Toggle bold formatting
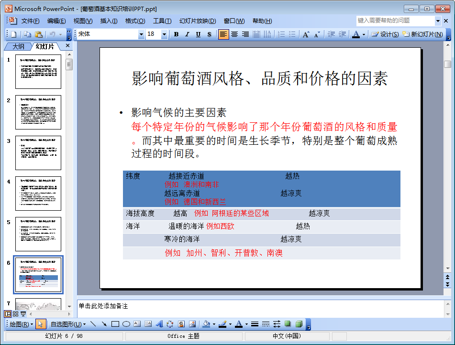The height and width of the screenshot is (345, 455). tap(176, 34)
